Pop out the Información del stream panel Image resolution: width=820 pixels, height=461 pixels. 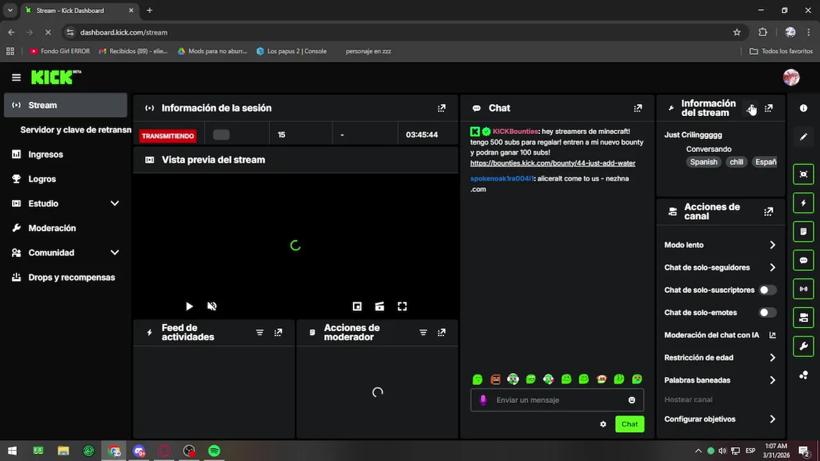[769, 108]
